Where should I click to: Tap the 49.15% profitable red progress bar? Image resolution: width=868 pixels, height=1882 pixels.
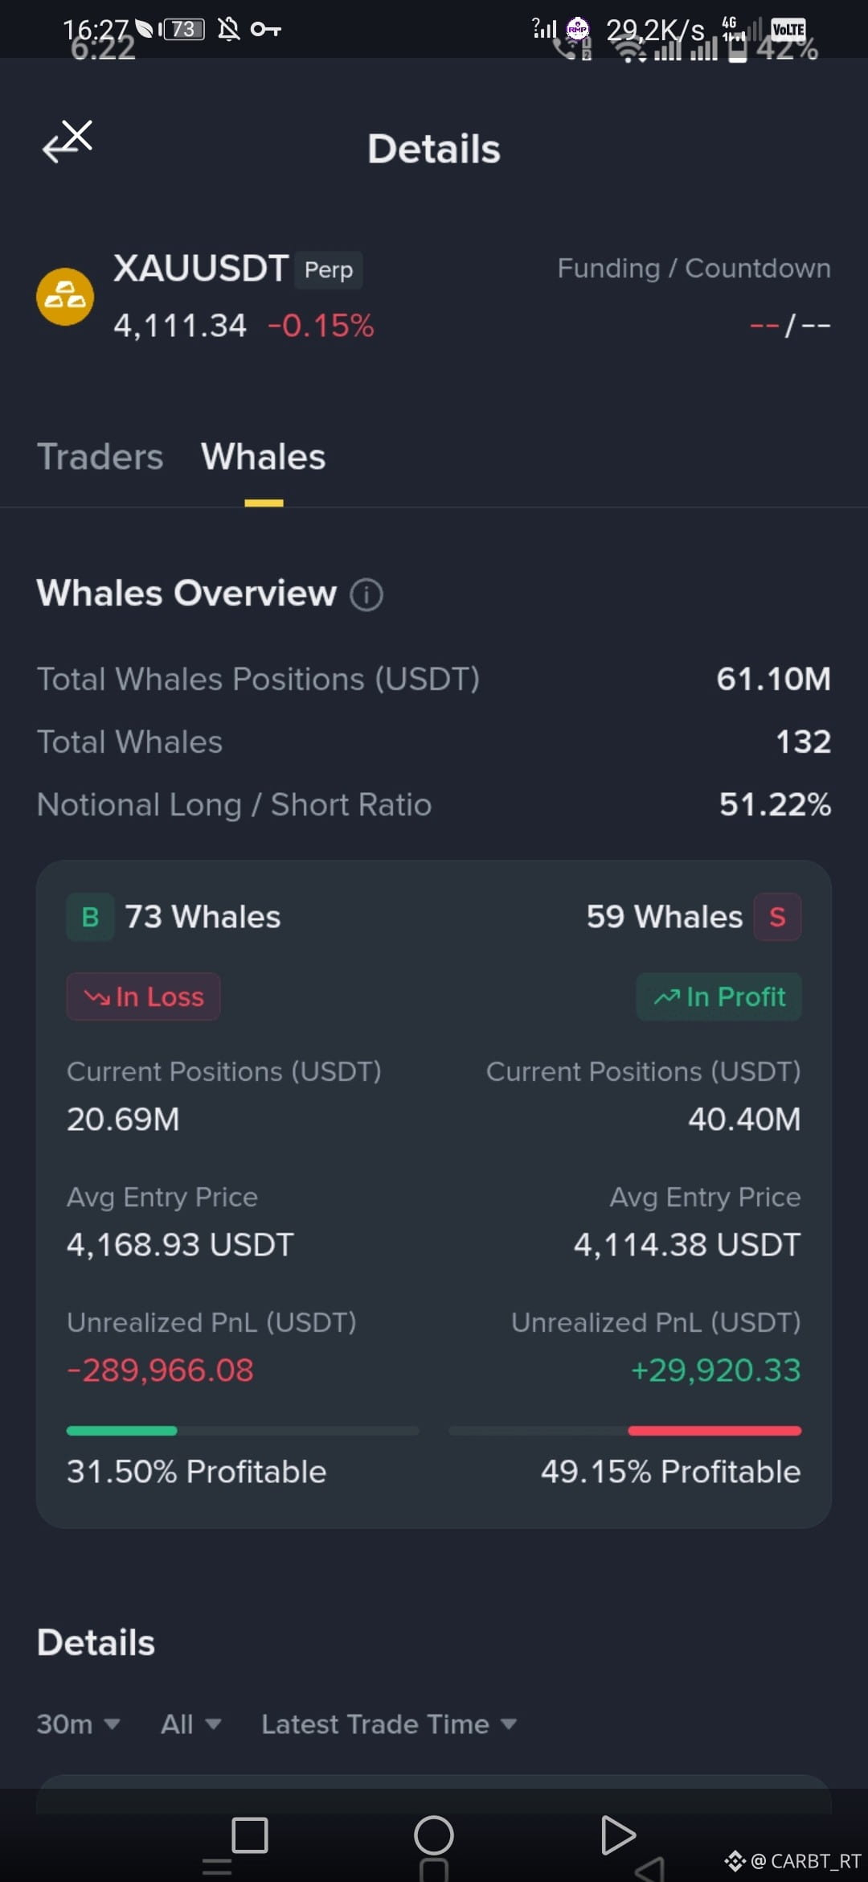pos(625,1431)
